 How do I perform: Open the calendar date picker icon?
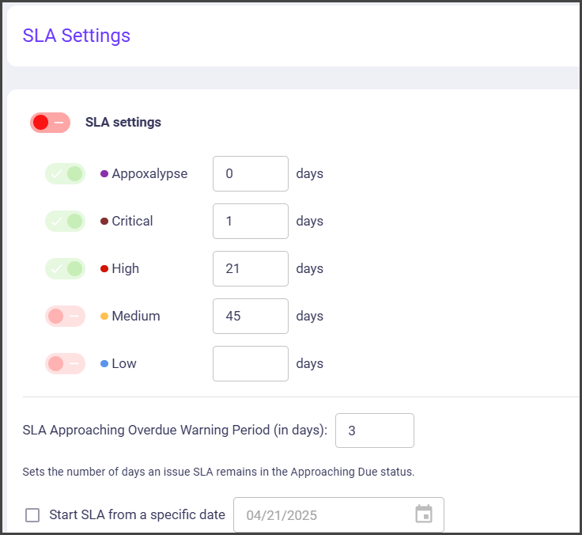click(x=424, y=514)
